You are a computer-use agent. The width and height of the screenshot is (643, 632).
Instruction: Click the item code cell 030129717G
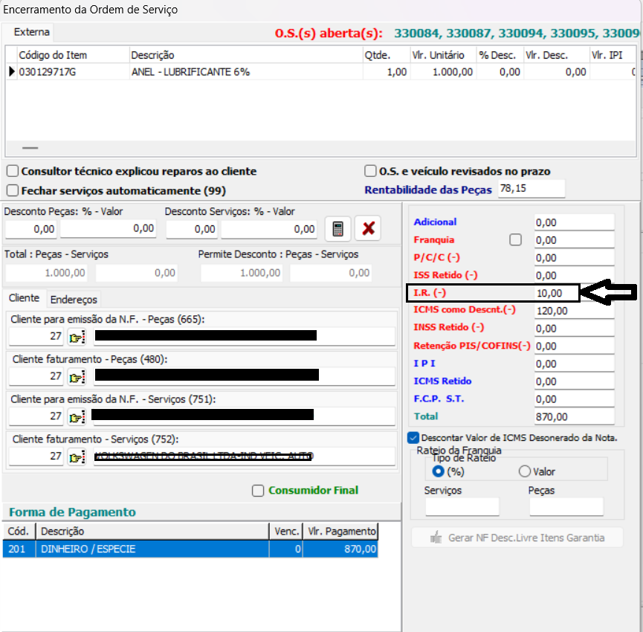[x=73, y=72]
